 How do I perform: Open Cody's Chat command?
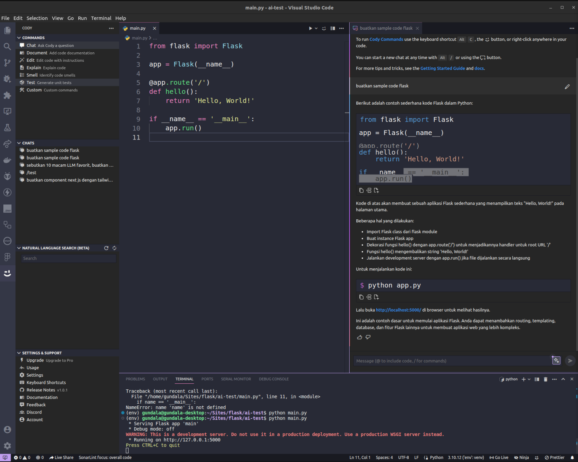pyautogui.click(x=31, y=45)
